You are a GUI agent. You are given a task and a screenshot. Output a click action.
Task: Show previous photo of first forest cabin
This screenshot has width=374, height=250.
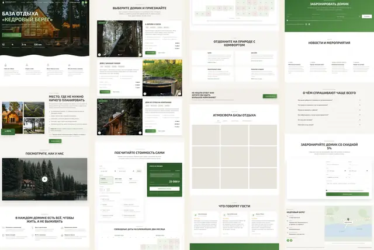99,55
